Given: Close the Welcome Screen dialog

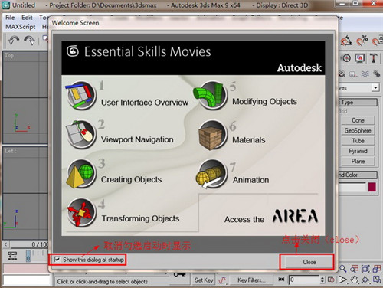Looking at the screenshot, I should tap(309, 262).
